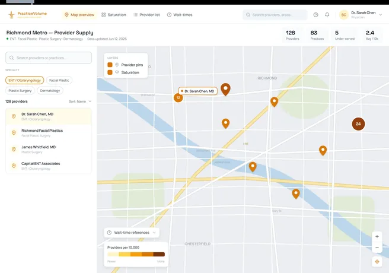This screenshot has width=389, height=273.
Task: Click the lightest swatch in Providers per 10,000 legend
Action: [x=113, y=254]
